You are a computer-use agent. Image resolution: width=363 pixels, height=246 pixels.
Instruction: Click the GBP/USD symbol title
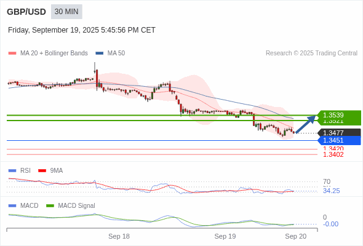coord(26,12)
